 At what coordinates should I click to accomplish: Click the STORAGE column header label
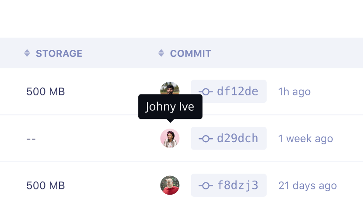coord(59,53)
